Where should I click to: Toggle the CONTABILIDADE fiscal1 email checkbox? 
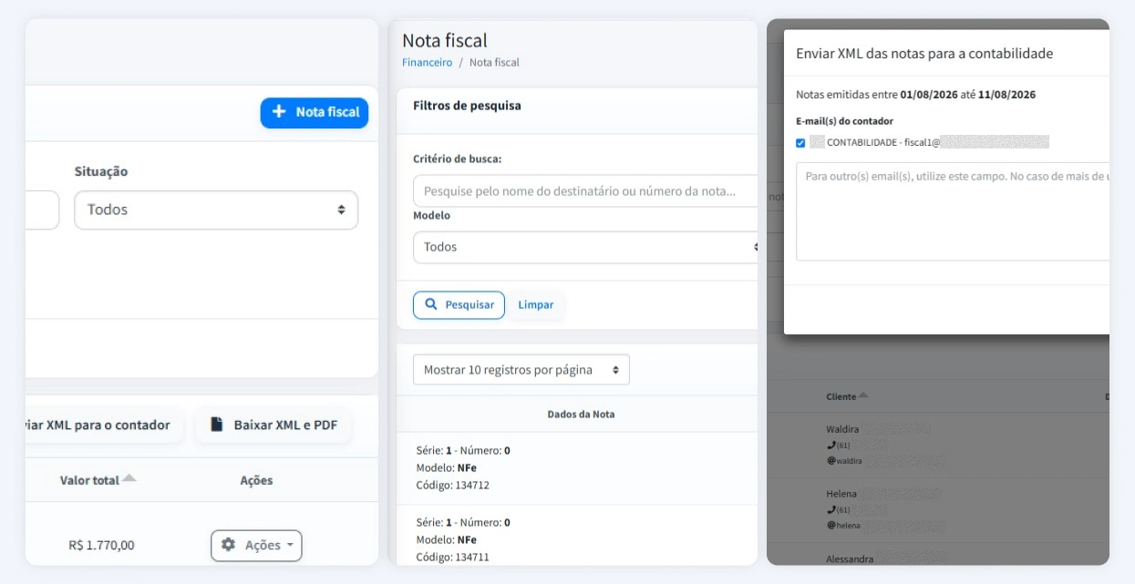[x=800, y=142]
